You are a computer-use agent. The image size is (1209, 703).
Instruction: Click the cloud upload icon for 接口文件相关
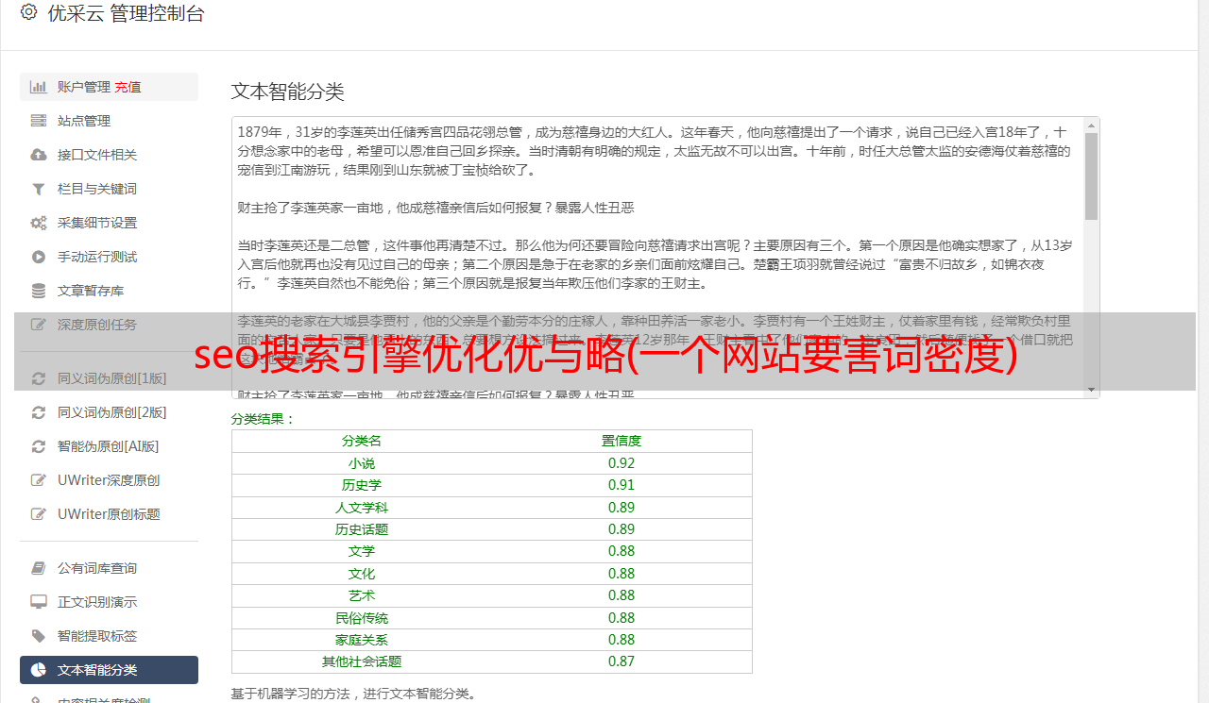(x=39, y=155)
